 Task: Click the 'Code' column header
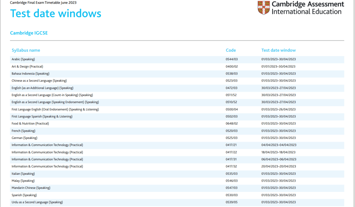231,50
